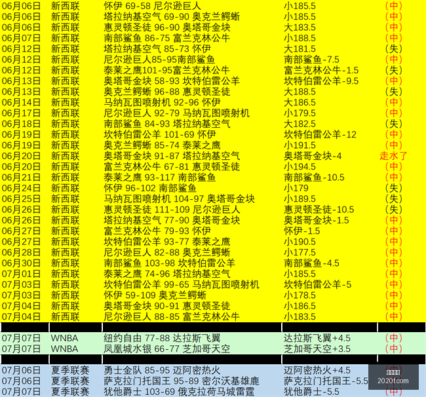Select the match cell 怀伊 69-58 尼尔逊巨人
426x397 pixels.
click(153, 6)
